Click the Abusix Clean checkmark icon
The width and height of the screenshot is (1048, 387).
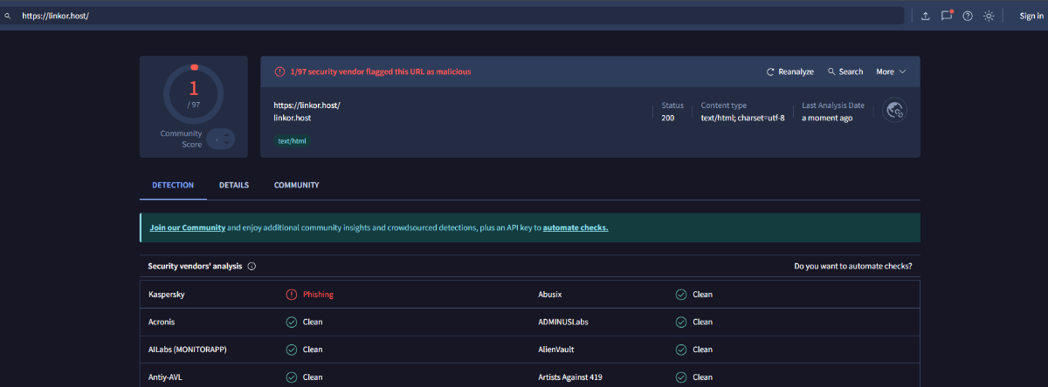click(x=681, y=294)
